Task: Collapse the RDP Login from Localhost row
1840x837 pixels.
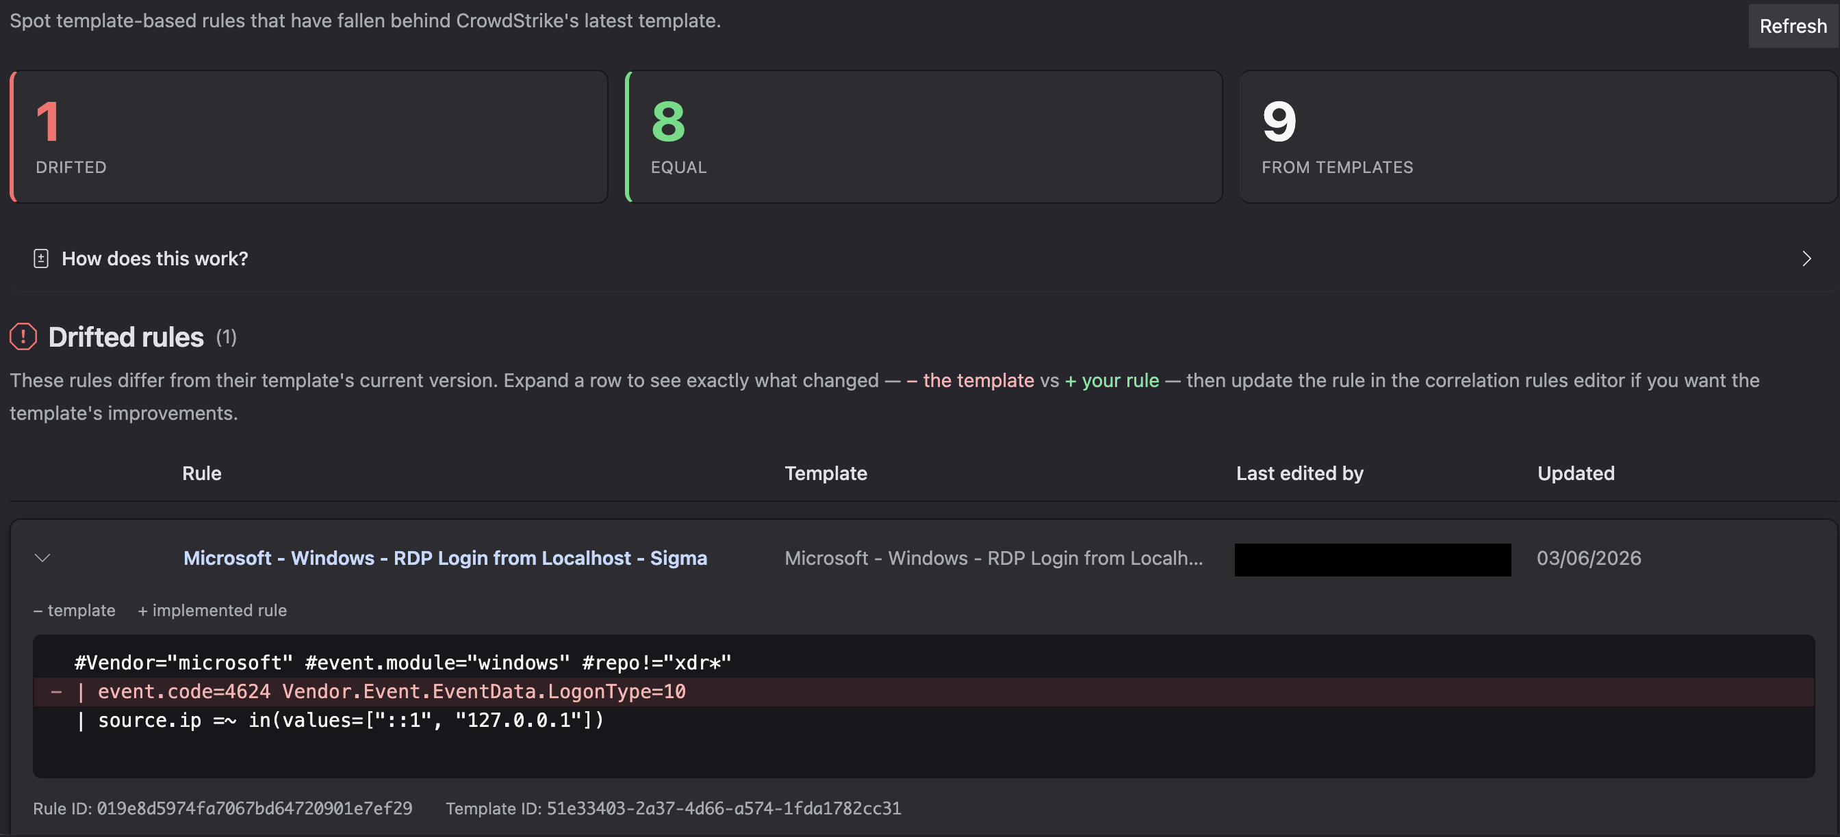Action: [x=43, y=558]
